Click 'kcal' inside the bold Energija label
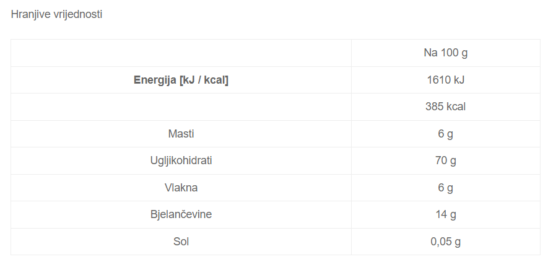The image size is (548, 280). [x=214, y=80]
